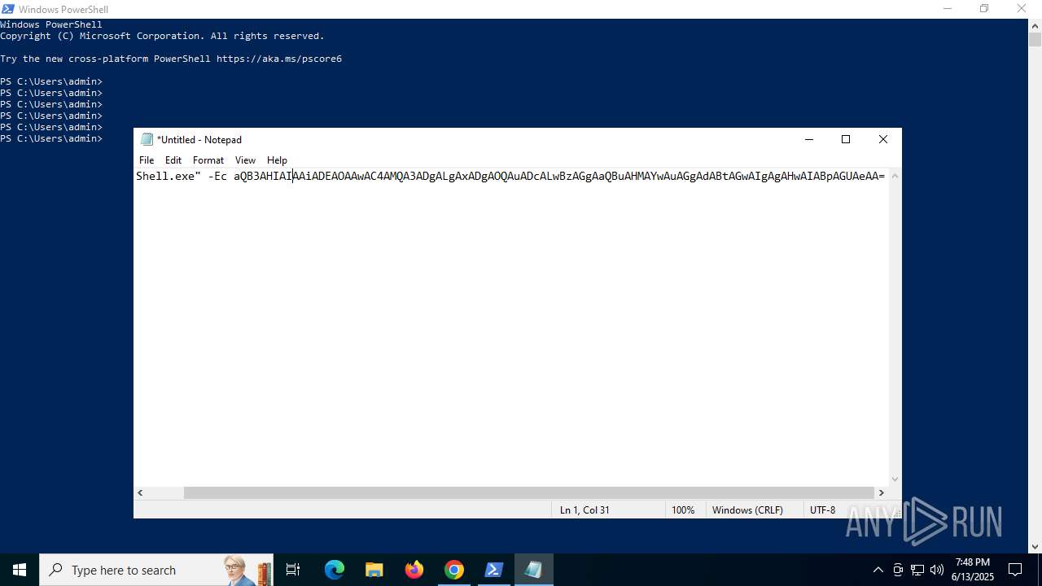Restore down the PowerShell window
The width and height of the screenshot is (1042, 586).
pyautogui.click(x=984, y=9)
